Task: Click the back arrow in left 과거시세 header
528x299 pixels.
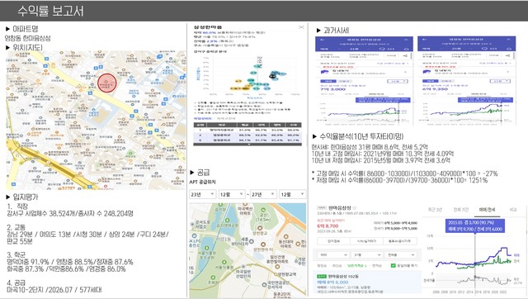Action: point(322,40)
